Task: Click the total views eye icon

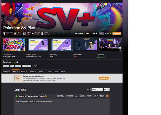Action: pyautogui.click(x=33, y=33)
